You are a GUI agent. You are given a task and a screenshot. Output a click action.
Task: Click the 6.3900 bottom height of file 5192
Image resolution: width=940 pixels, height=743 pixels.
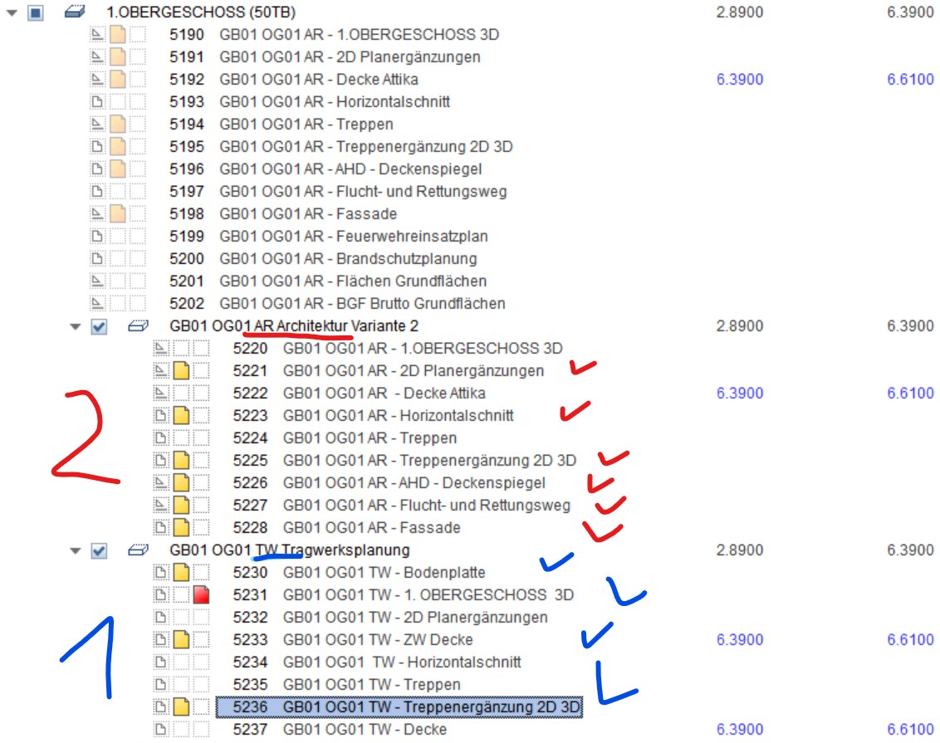pos(739,80)
